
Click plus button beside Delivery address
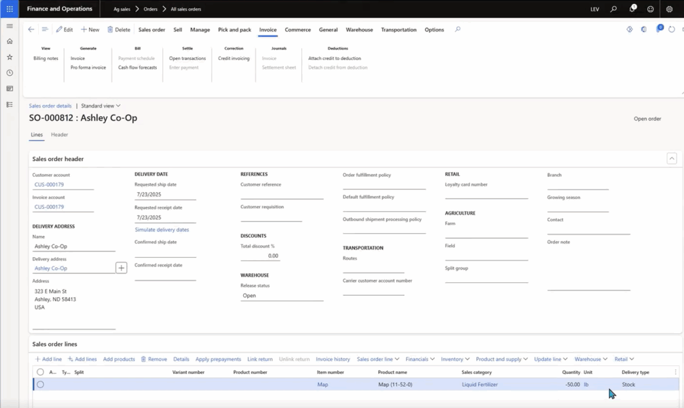122,268
